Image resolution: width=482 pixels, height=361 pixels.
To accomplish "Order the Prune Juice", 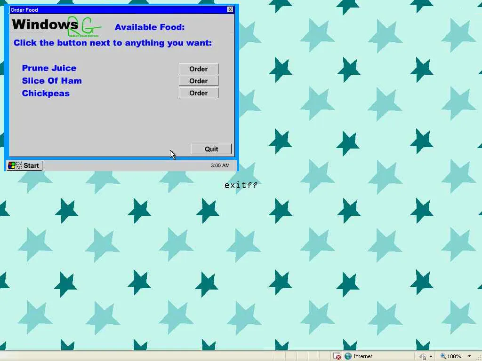I will tap(198, 69).
